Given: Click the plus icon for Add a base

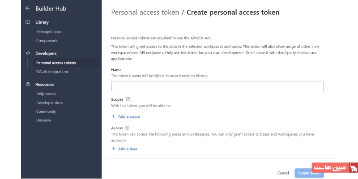Looking at the screenshot, I should [x=113, y=149].
